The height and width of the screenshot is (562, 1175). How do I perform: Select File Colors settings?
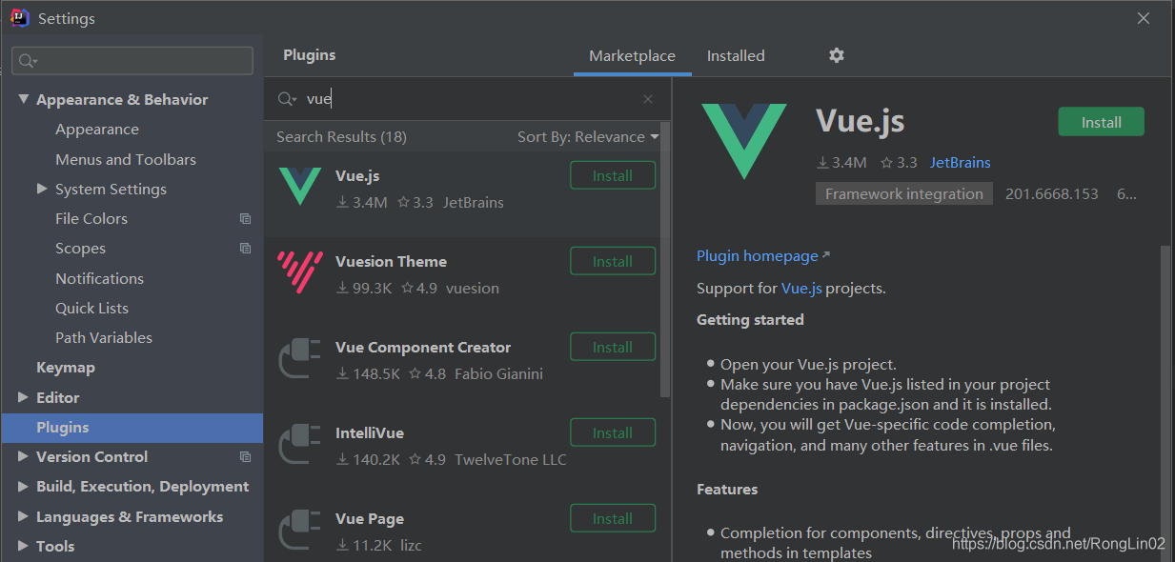[x=91, y=219]
